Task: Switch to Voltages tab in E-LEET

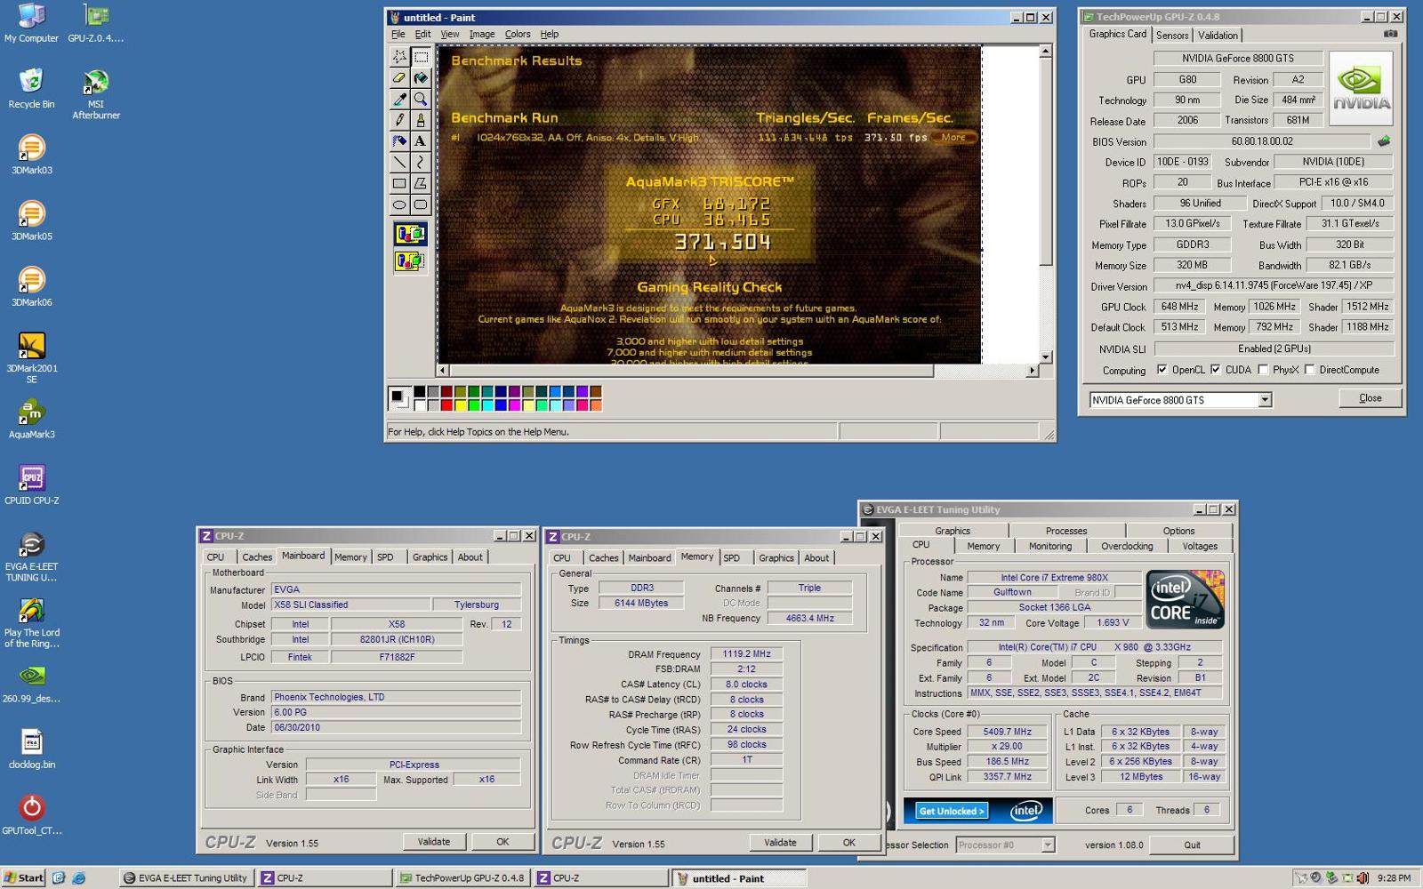Action: pyautogui.click(x=1200, y=546)
